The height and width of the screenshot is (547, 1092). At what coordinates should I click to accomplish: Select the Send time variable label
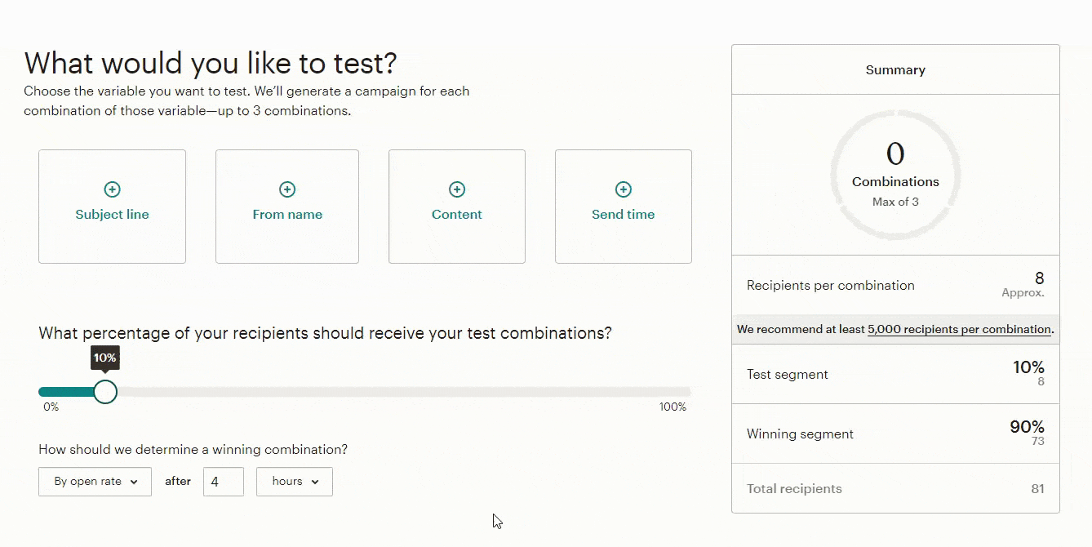pyautogui.click(x=624, y=215)
